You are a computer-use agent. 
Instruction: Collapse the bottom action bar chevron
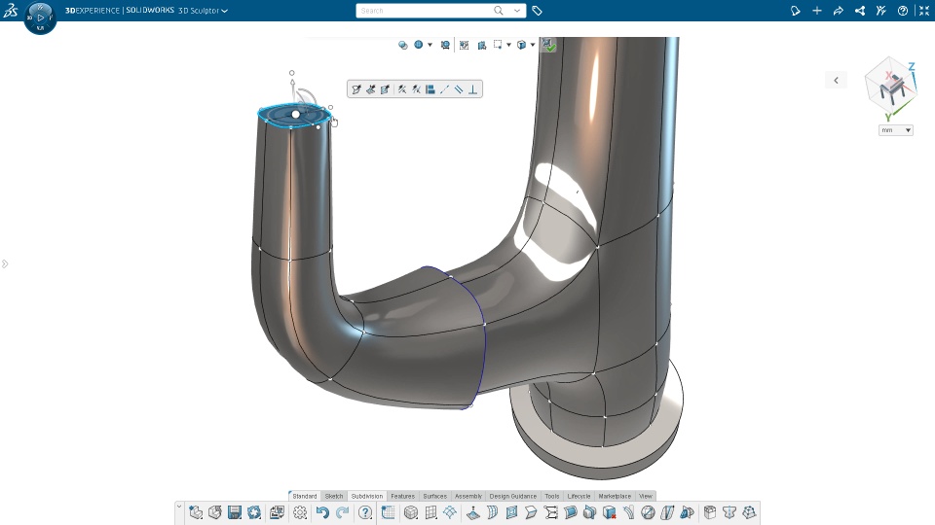coord(179,507)
